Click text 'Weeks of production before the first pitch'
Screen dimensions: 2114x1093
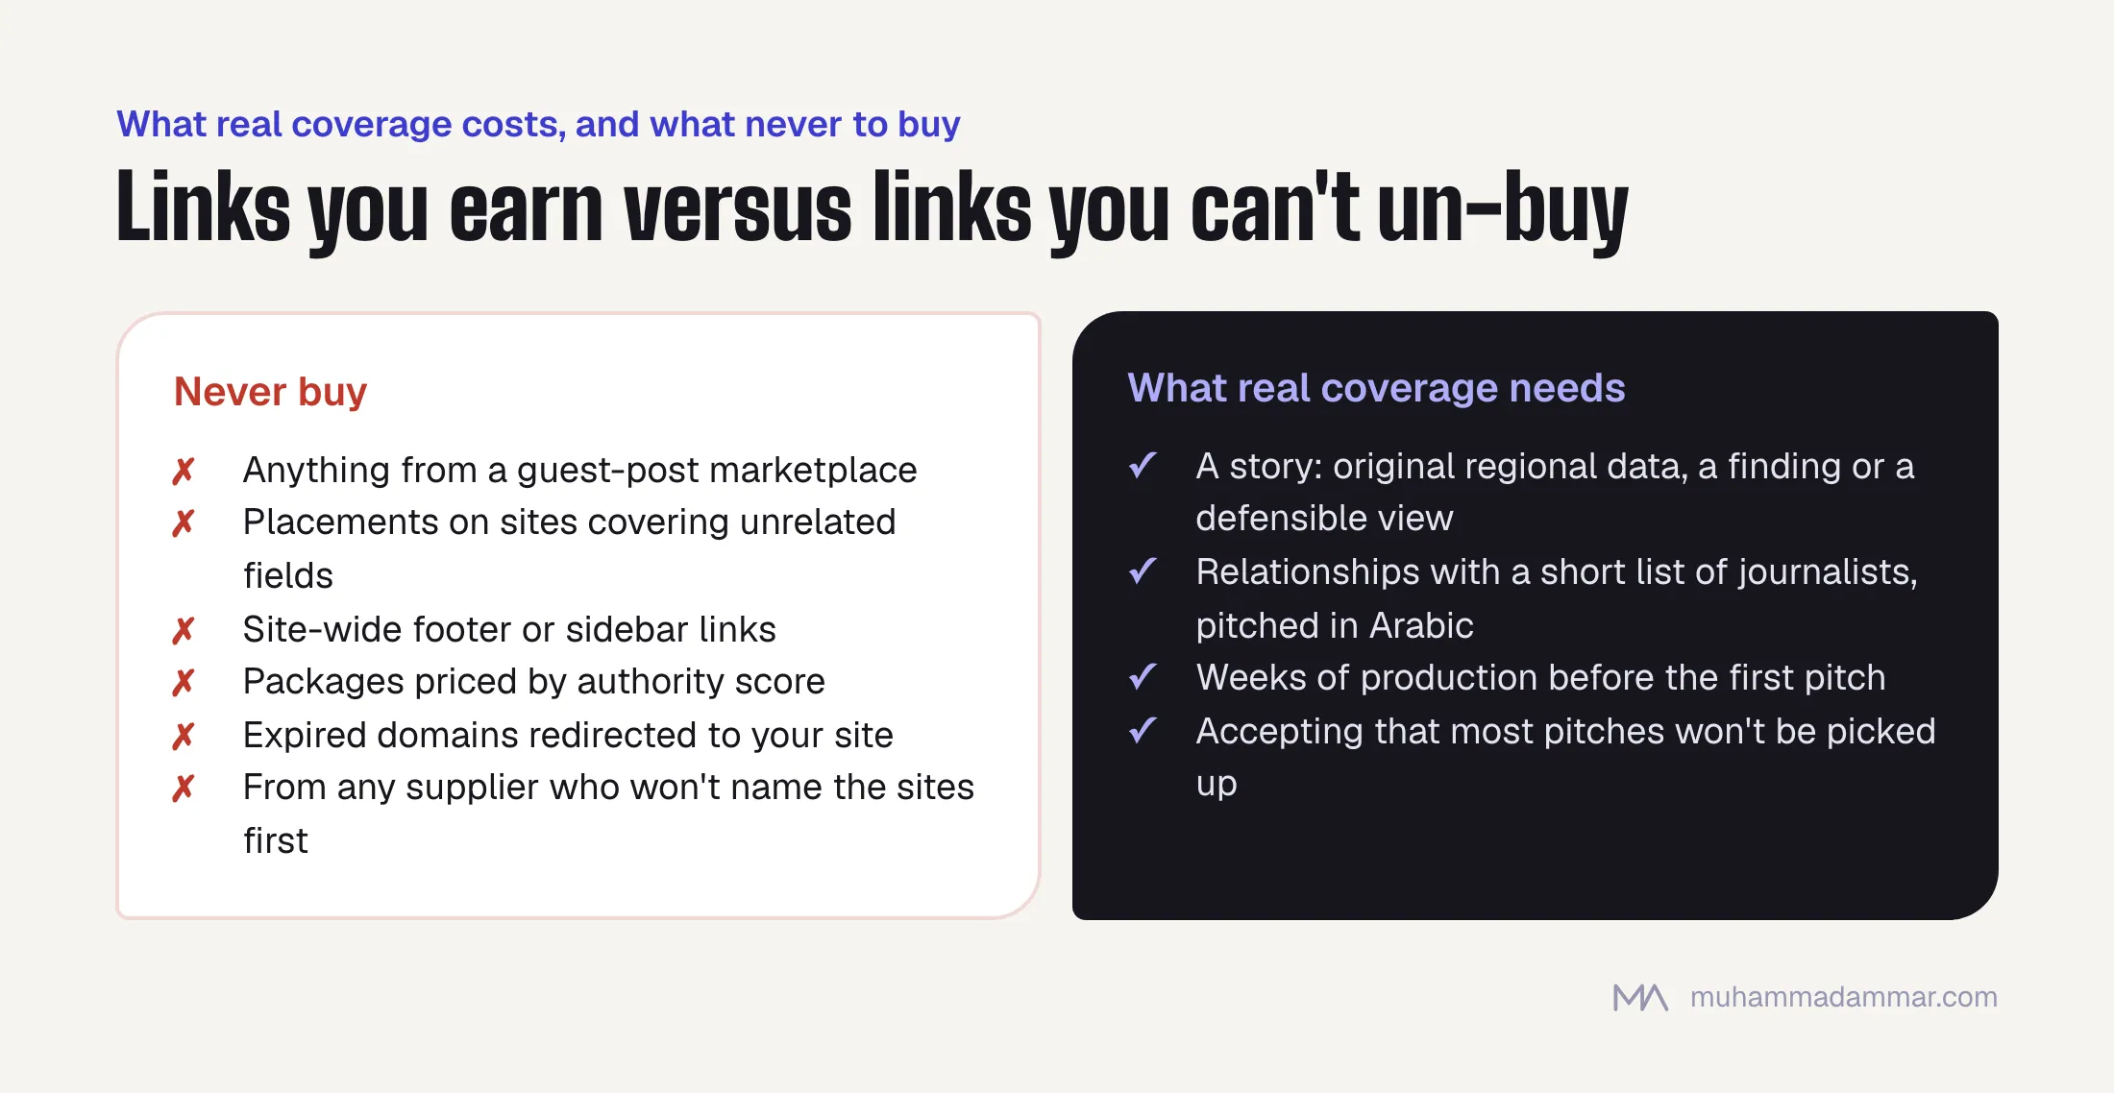(1540, 678)
